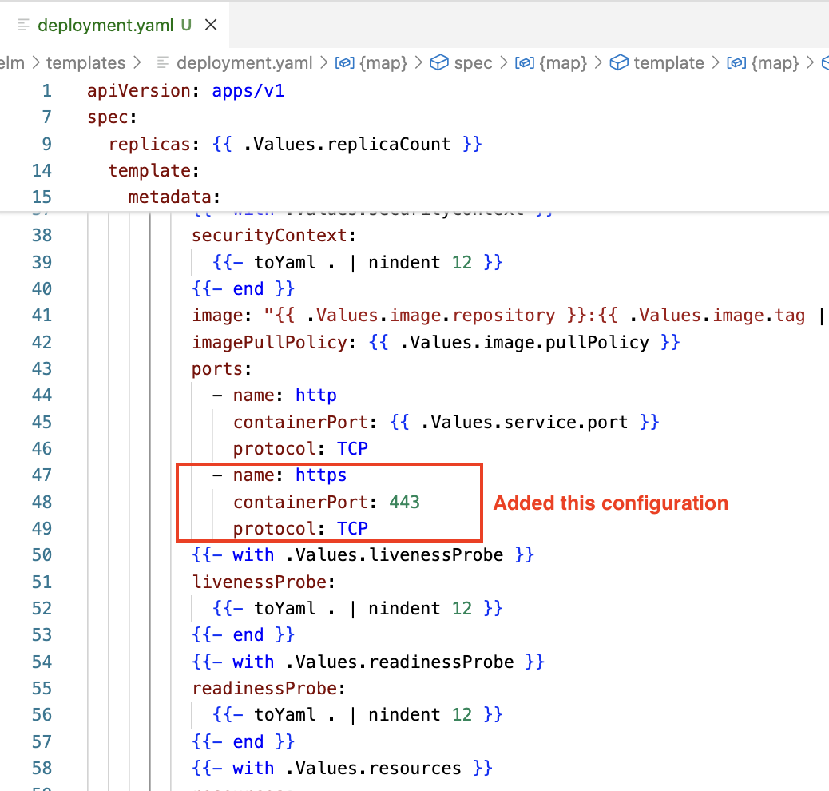The height and width of the screenshot is (791, 829).
Task: Click '- name: https' on line 47
Action: 280,475
